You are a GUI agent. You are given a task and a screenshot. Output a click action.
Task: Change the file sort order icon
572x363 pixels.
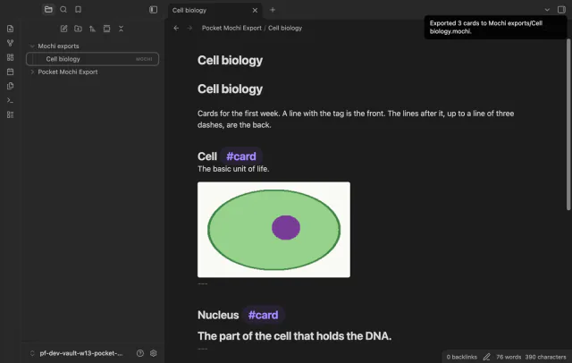[92, 29]
